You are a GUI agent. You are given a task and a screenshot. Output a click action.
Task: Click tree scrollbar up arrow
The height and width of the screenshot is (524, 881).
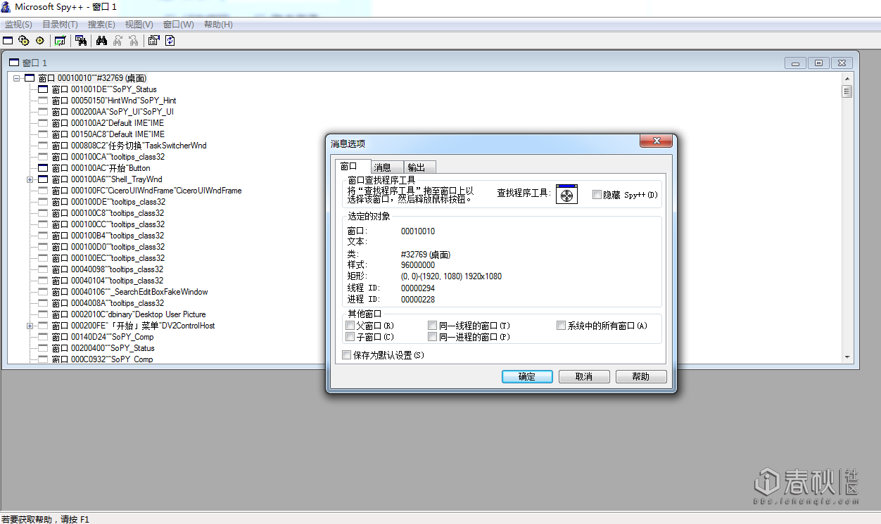847,77
